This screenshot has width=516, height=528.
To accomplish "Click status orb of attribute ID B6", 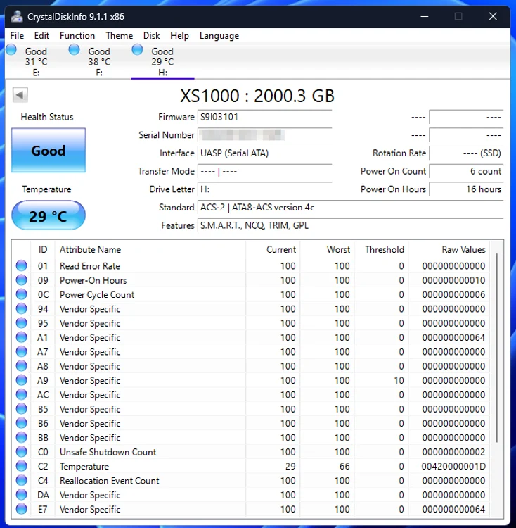I will 22,423.
